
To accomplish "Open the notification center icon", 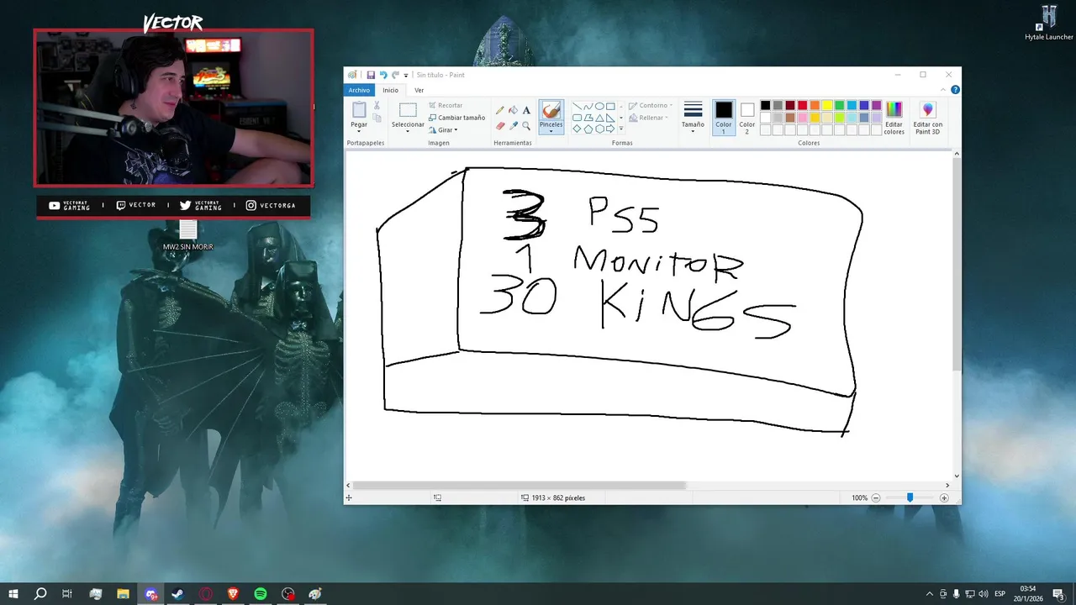I will (x=1059, y=594).
